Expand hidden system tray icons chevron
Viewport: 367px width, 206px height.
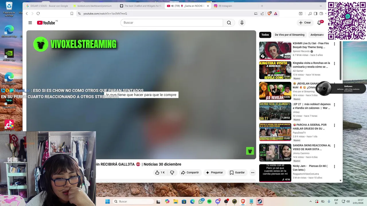(311, 201)
